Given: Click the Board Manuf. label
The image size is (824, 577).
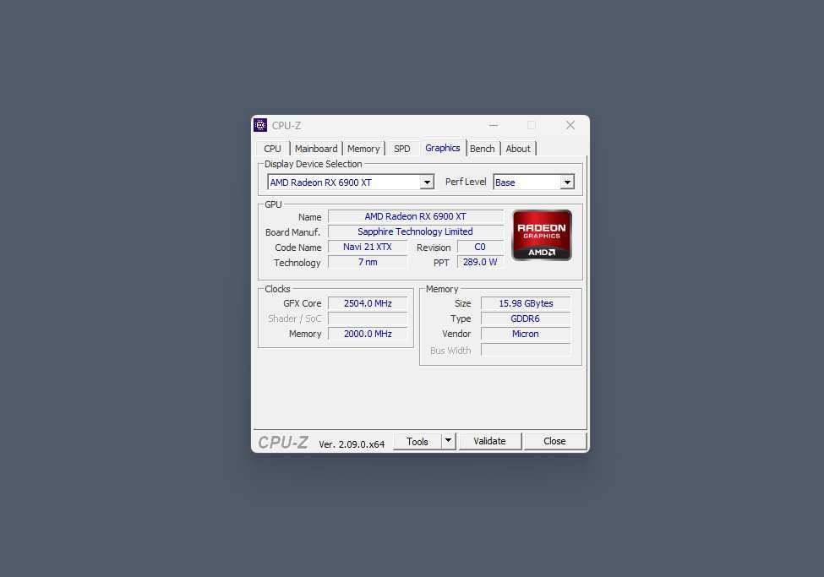Looking at the screenshot, I should pos(292,232).
